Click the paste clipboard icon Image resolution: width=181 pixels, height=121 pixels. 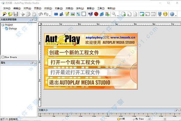tap(34, 14)
